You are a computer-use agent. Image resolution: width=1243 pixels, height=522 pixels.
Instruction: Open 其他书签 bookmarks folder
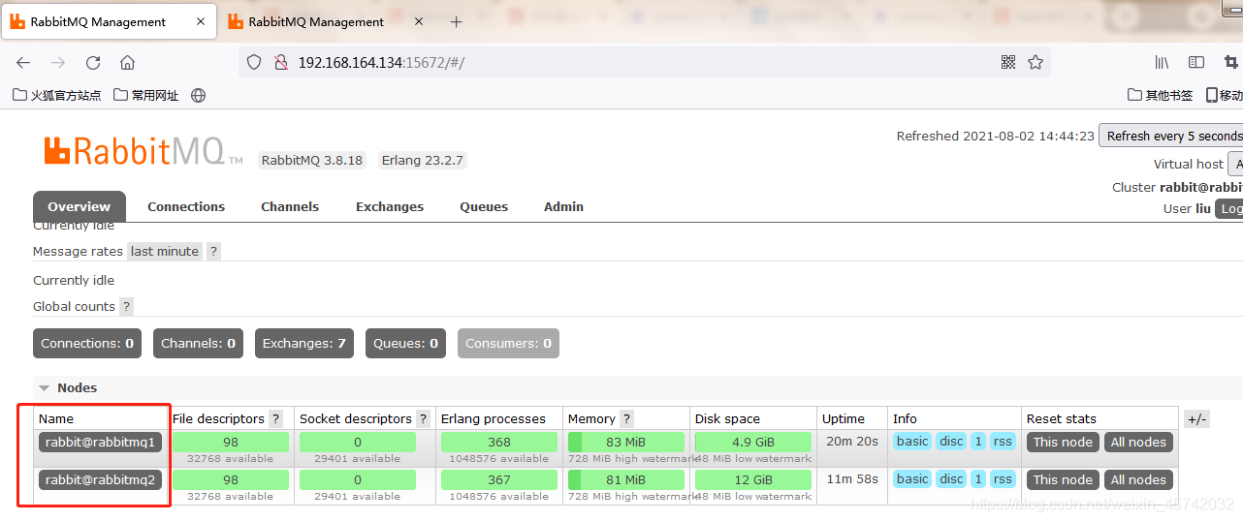[1161, 95]
